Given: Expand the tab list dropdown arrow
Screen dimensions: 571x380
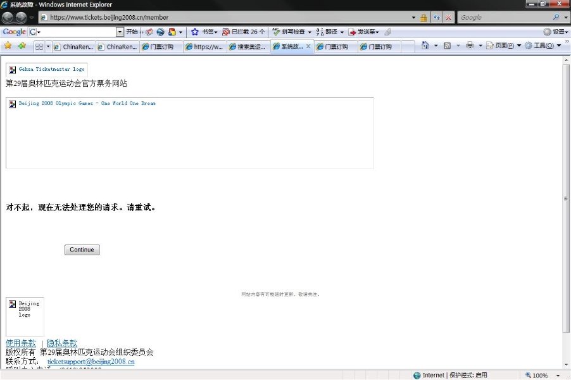Looking at the screenshot, I should (48, 47).
